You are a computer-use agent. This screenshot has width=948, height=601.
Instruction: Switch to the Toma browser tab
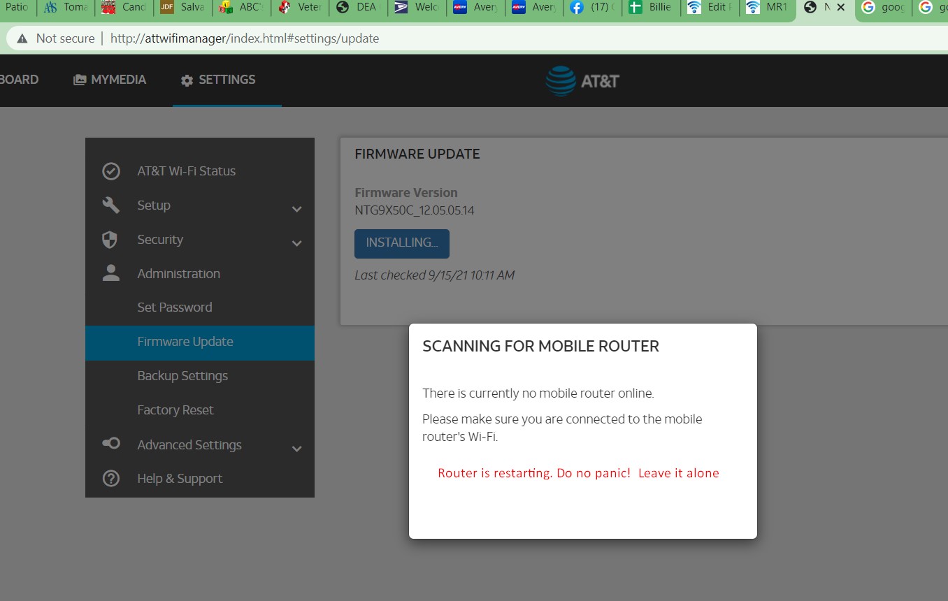click(66, 8)
